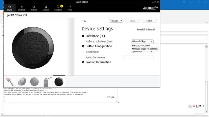
Task: Open Feedback with notification badge
Action: click(x=58, y=8)
